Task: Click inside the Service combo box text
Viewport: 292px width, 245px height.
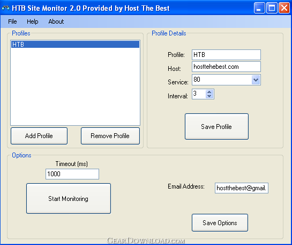Action: click(x=222, y=80)
